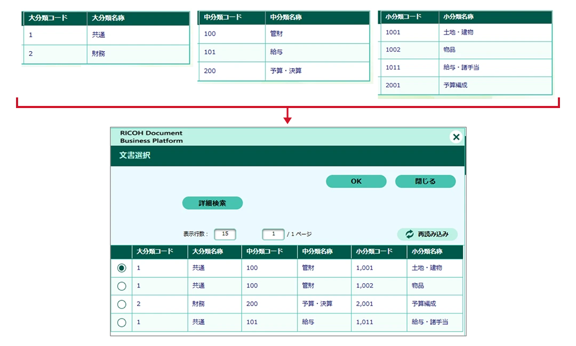The width and height of the screenshot is (576, 346).
Task: Click the 表示行数 input field showing 15
Action: [225, 234]
